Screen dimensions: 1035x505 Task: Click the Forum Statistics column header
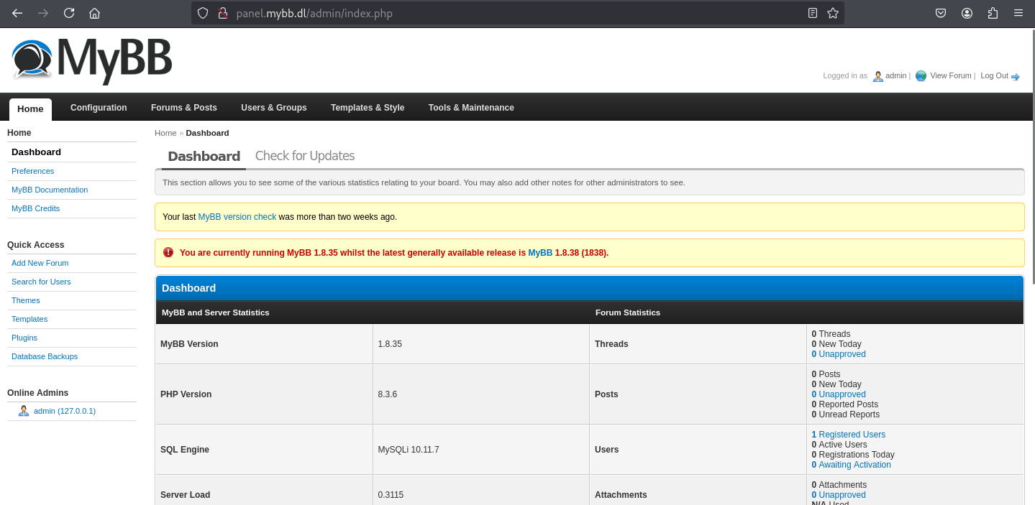tap(628, 312)
